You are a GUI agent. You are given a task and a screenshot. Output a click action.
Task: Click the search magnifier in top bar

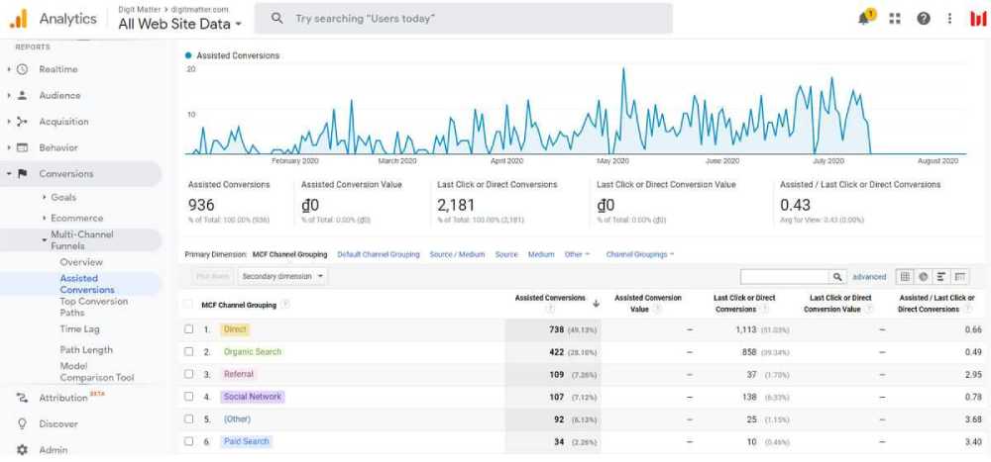pyautogui.click(x=276, y=19)
